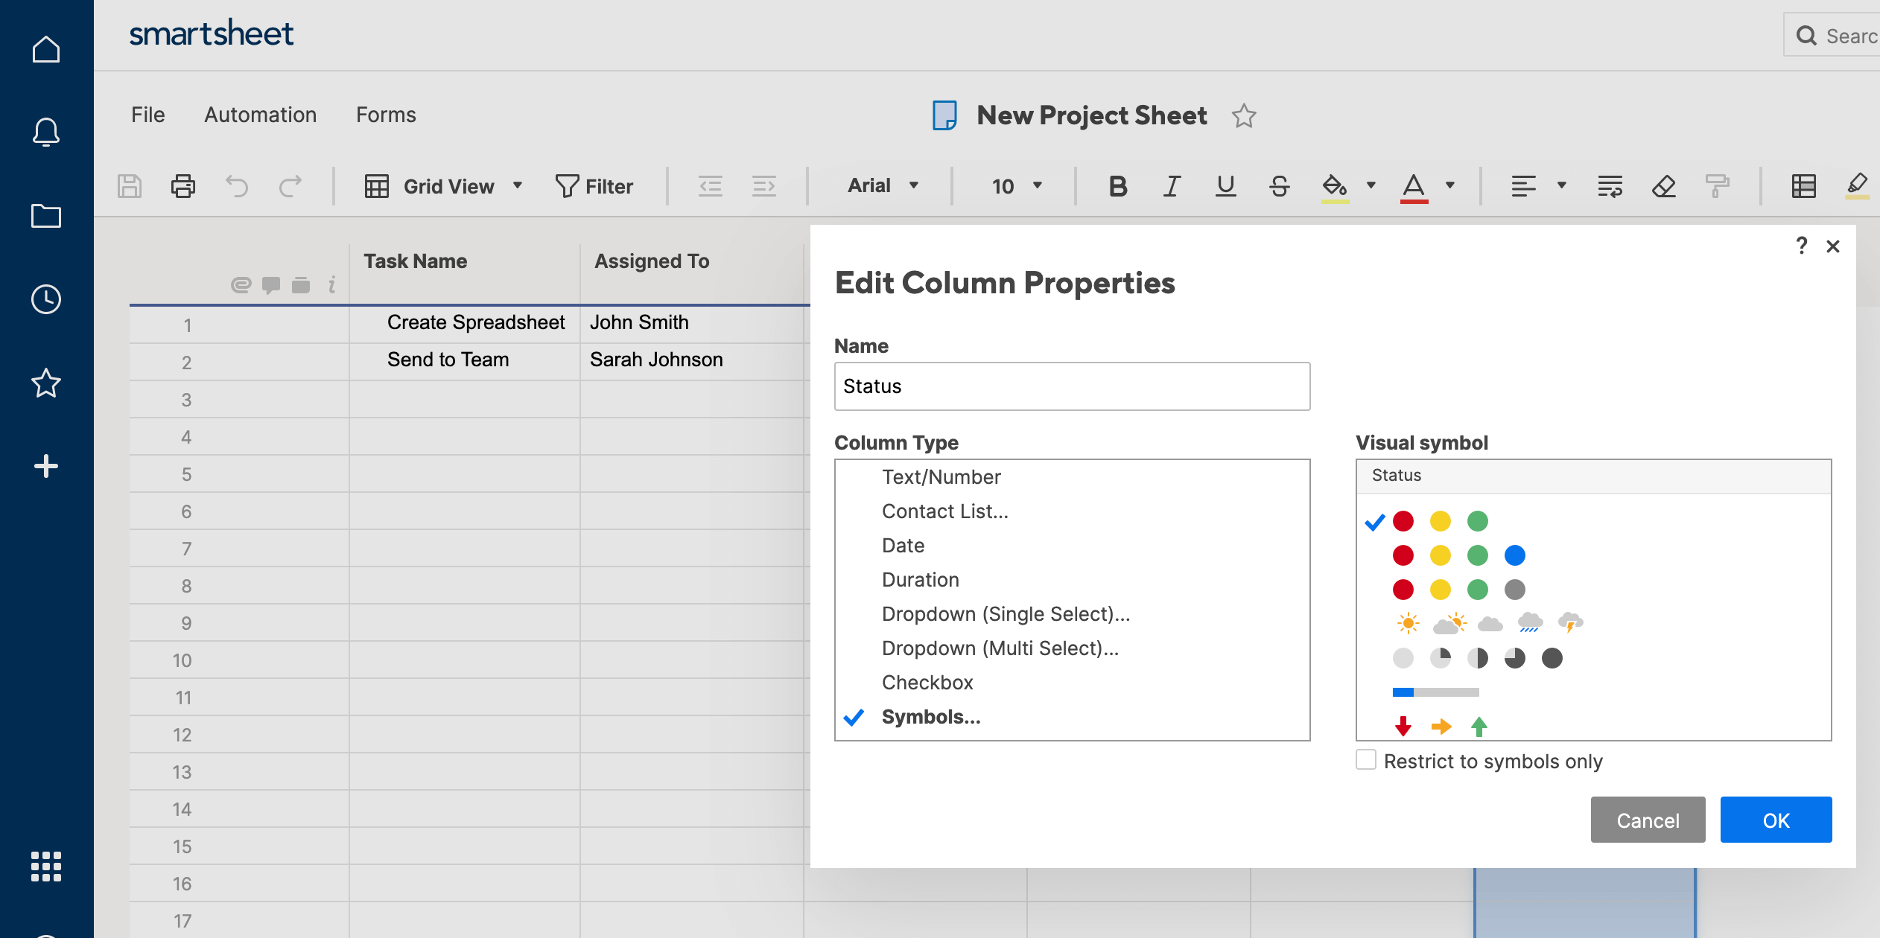Favorite the sheet with star icon
Image resolution: width=1880 pixels, height=938 pixels.
click(1243, 116)
